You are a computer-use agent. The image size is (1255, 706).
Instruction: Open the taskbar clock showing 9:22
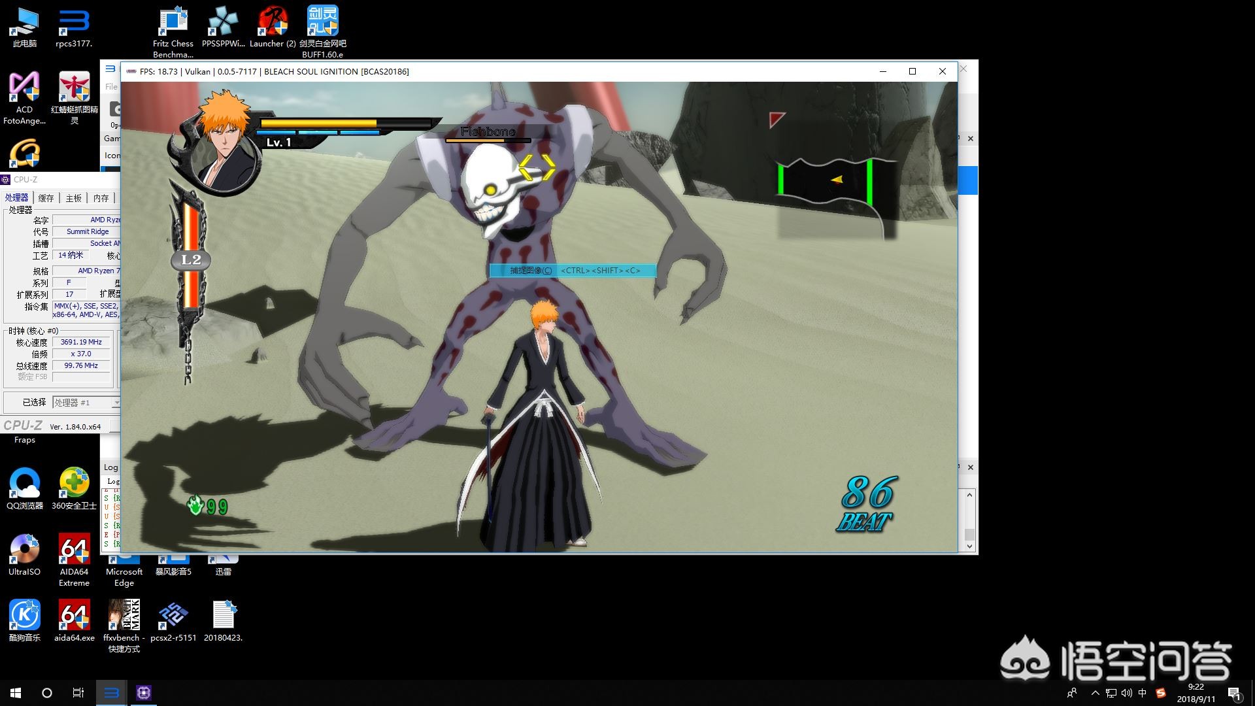[1196, 693]
